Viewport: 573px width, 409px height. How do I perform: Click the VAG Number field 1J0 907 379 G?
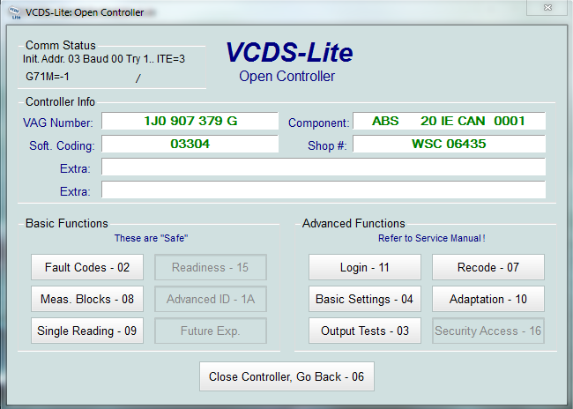point(190,121)
